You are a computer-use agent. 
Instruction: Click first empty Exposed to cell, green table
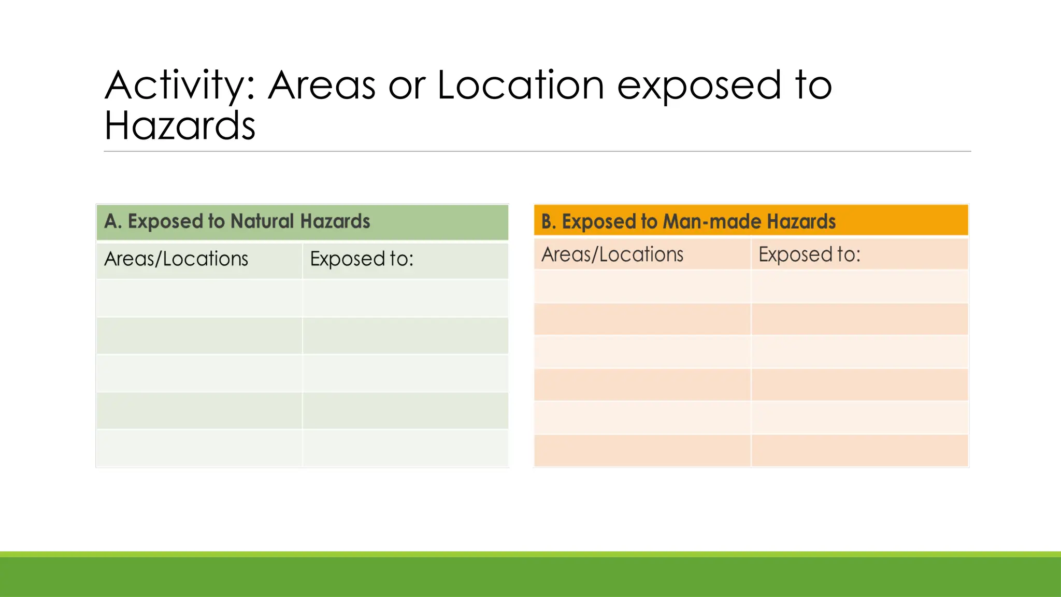405,298
